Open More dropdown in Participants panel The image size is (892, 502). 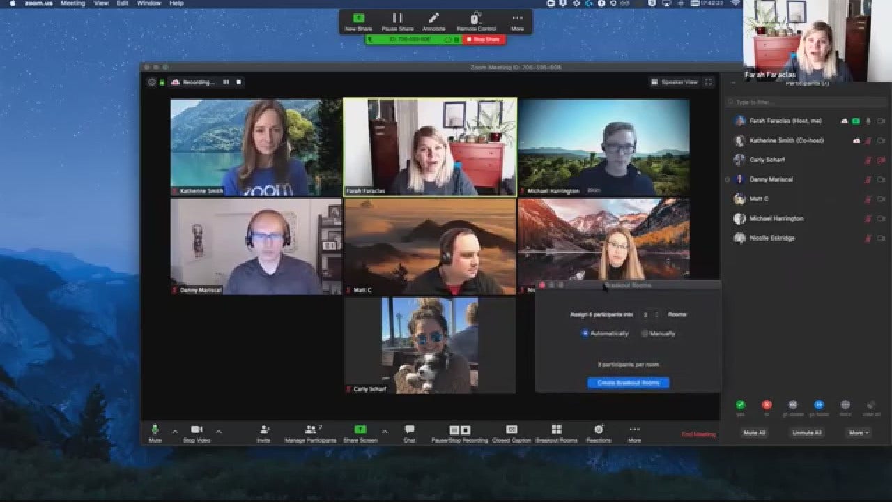(859, 433)
